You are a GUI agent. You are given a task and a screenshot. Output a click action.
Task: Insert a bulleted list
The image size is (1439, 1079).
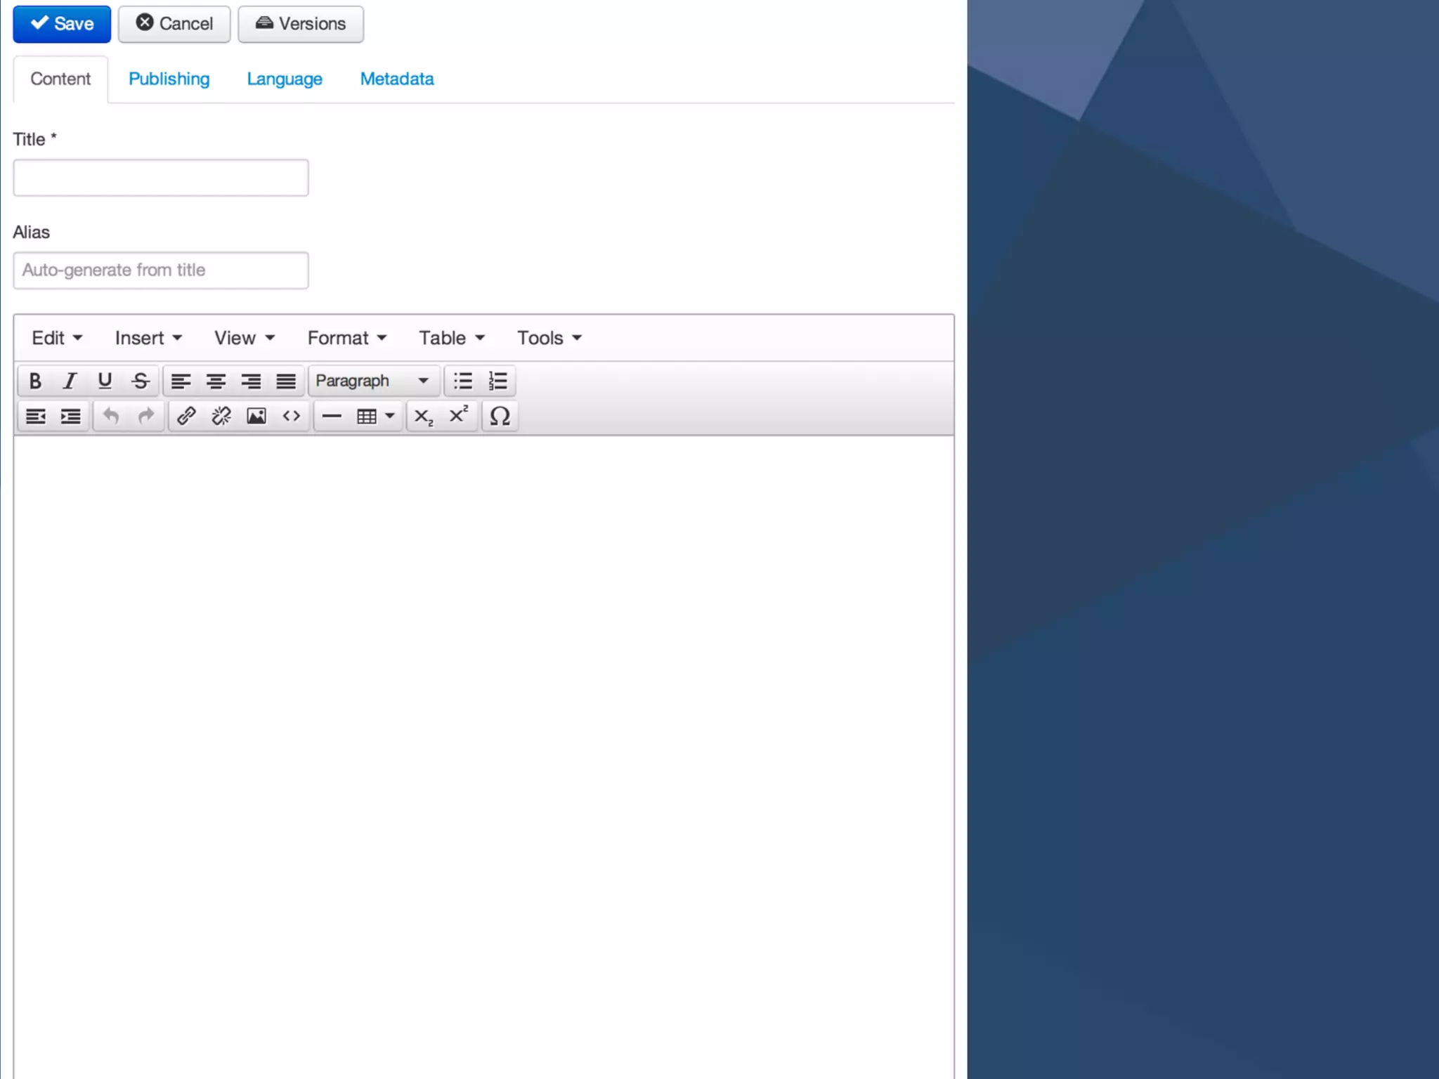point(463,381)
